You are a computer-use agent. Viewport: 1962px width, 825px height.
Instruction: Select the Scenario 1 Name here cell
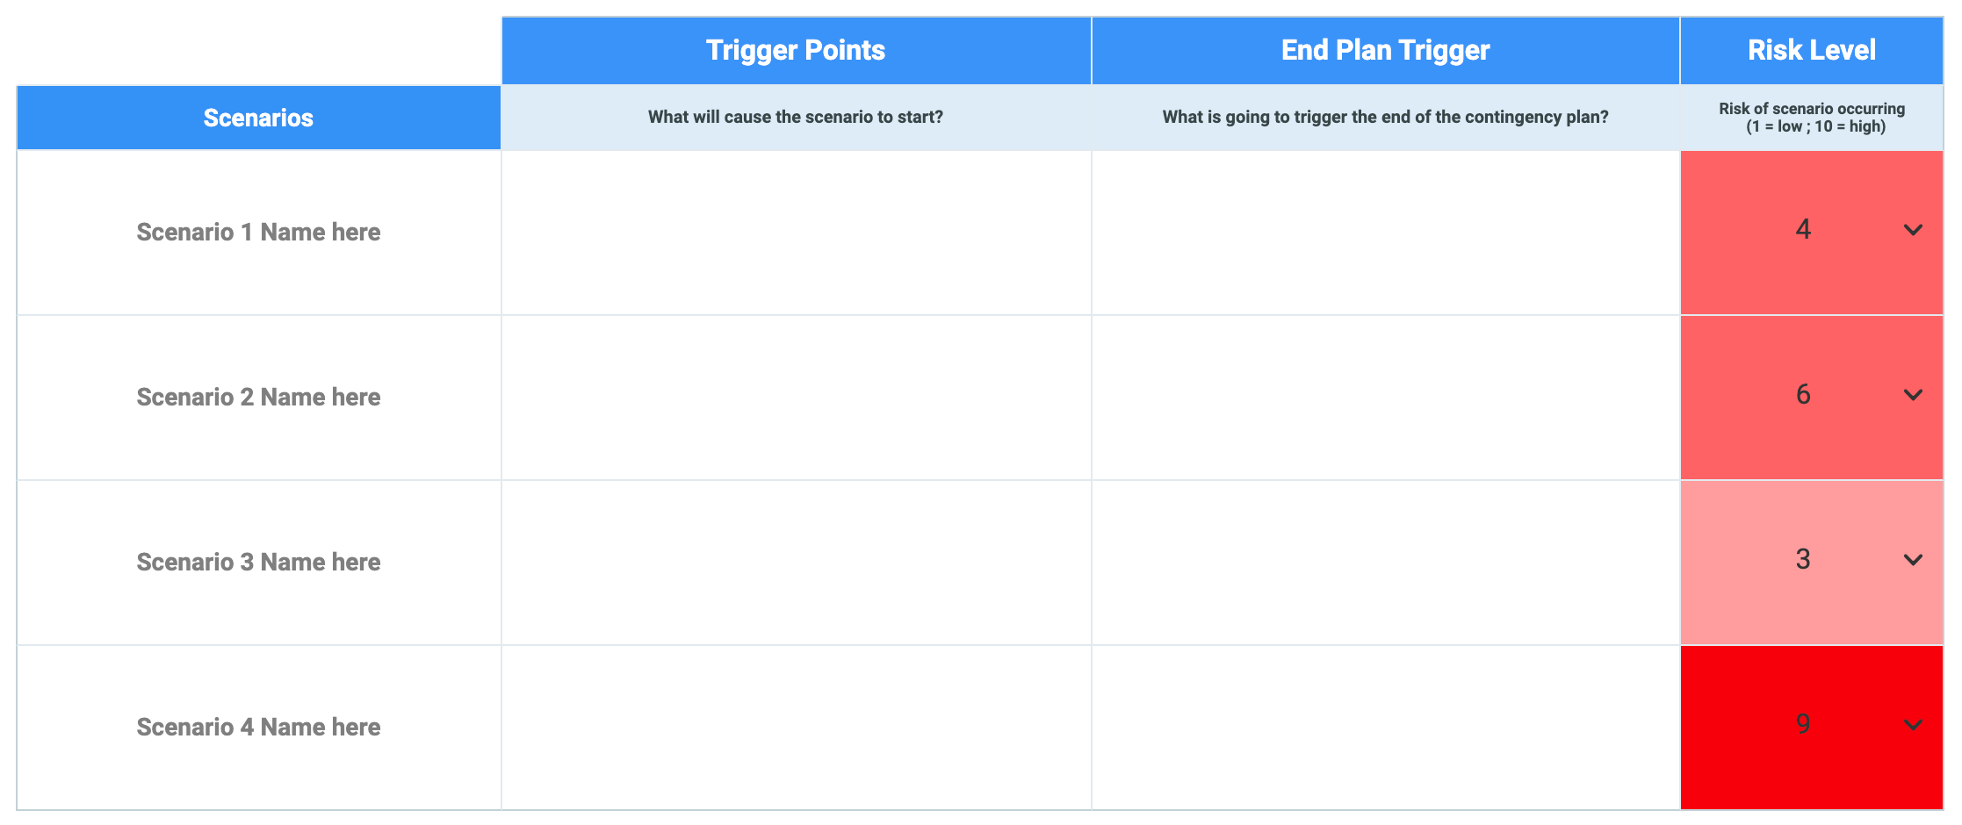[258, 233]
